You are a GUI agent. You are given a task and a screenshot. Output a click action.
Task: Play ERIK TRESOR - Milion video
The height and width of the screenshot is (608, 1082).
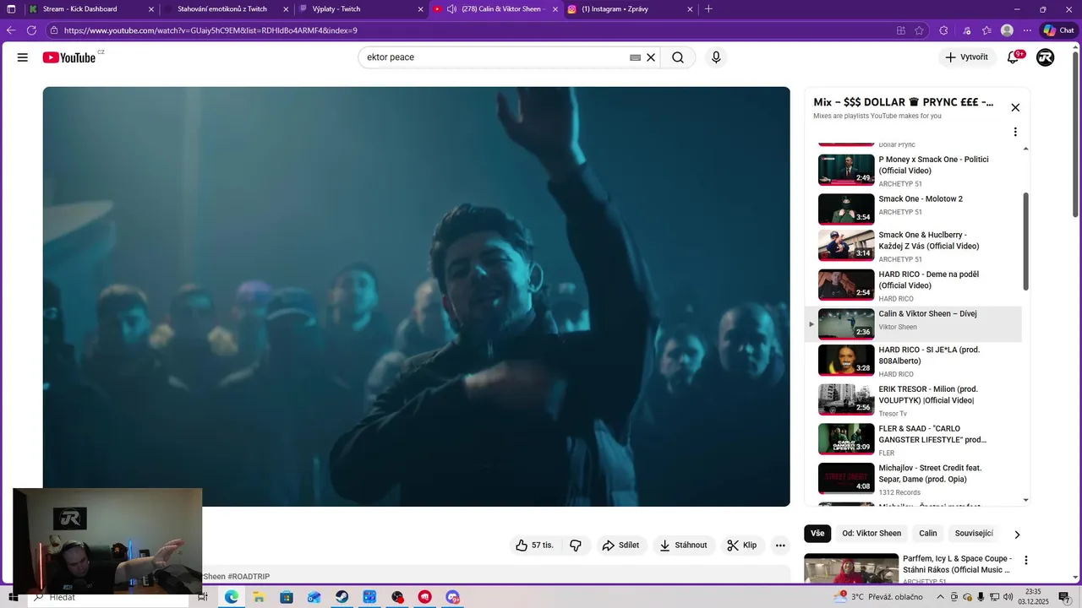[x=913, y=400]
